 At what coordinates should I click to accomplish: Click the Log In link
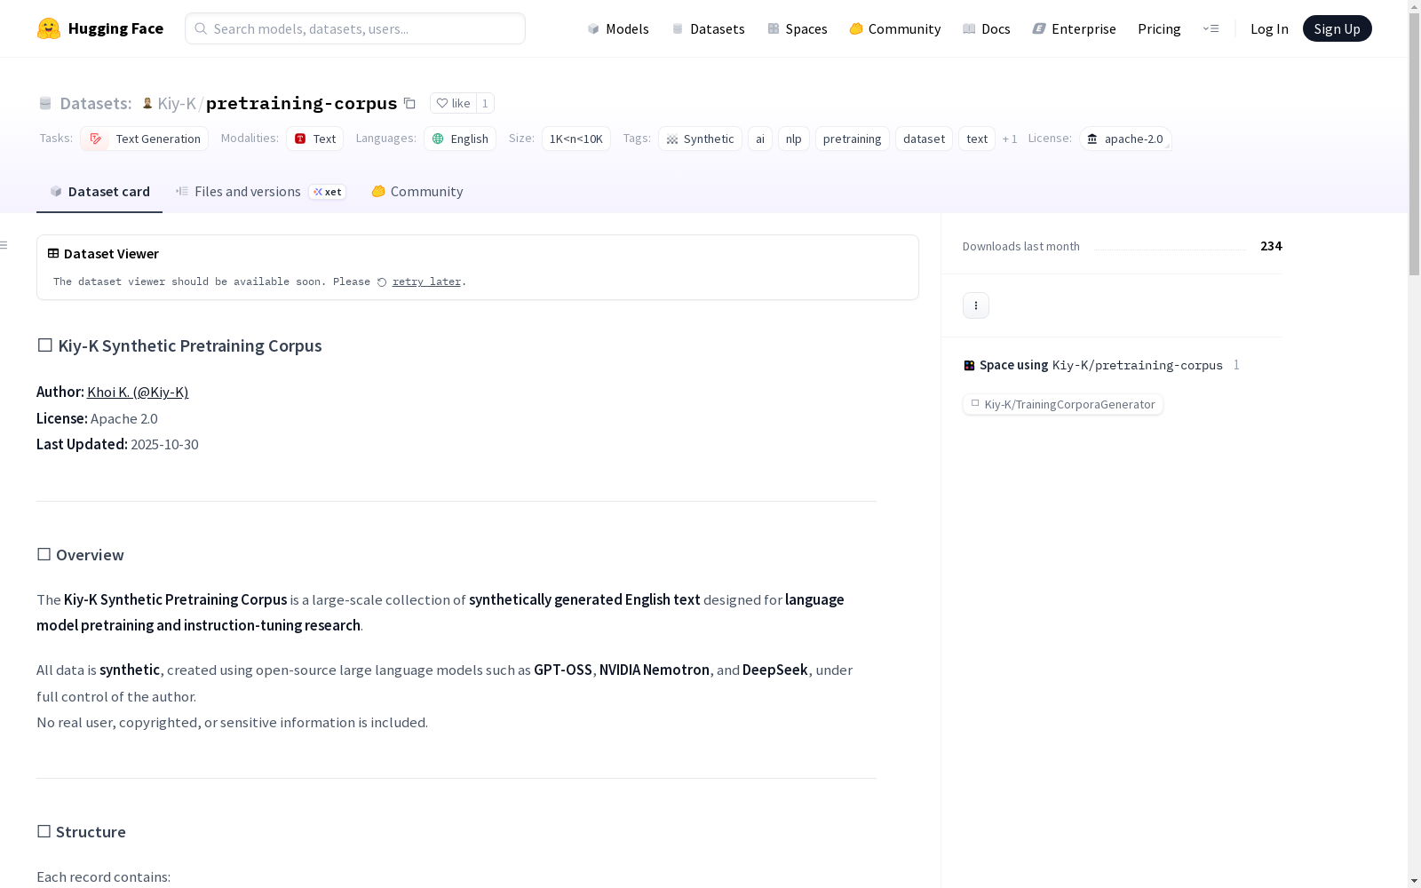click(1269, 28)
